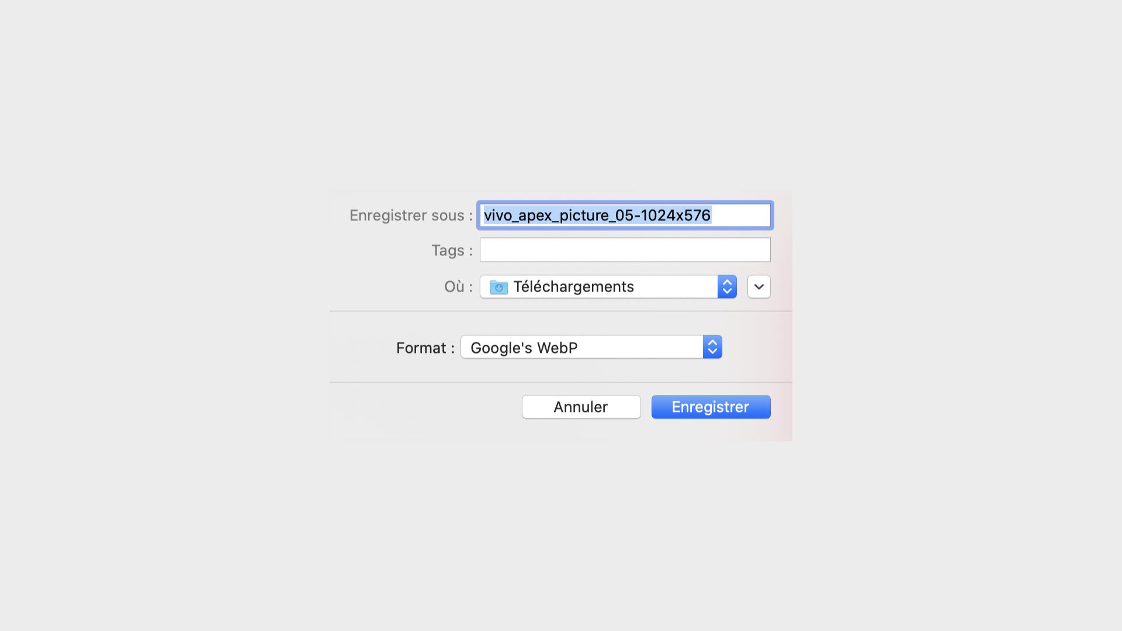Click the Format label
1122x631 pixels.
425,348
